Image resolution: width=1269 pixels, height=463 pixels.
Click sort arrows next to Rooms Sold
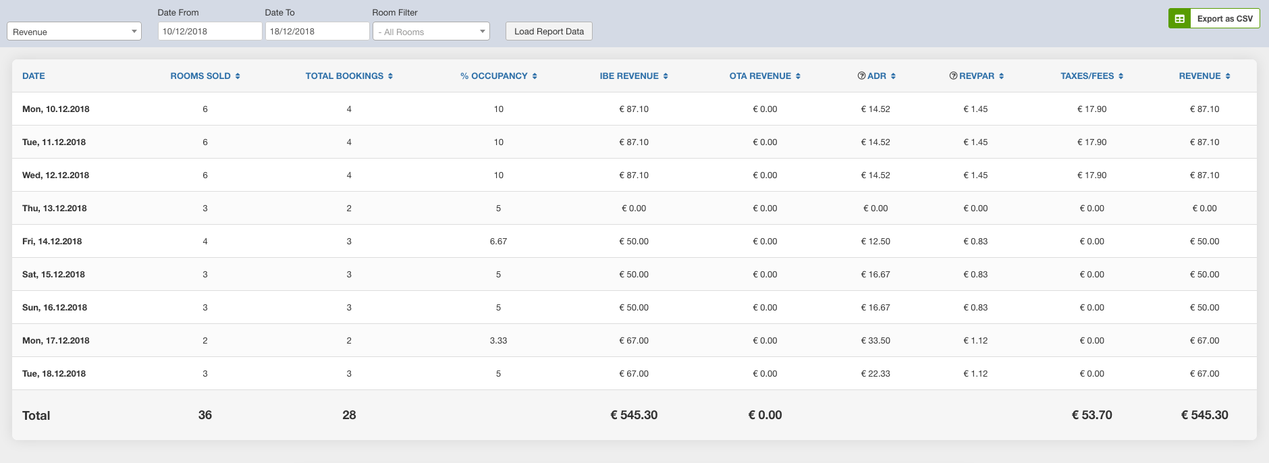point(238,76)
